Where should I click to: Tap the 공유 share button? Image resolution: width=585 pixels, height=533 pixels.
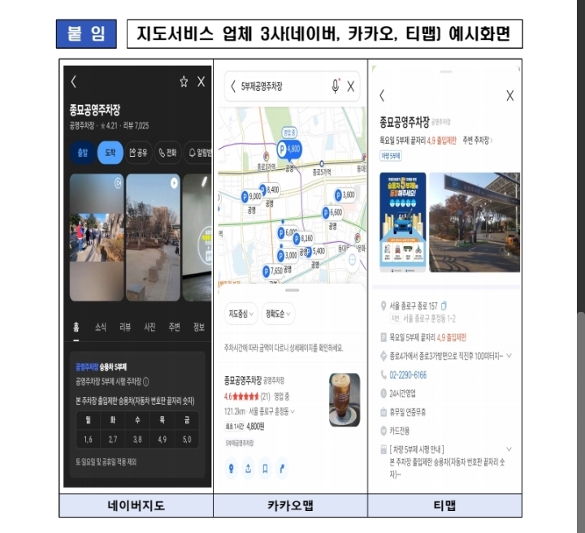click(138, 153)
